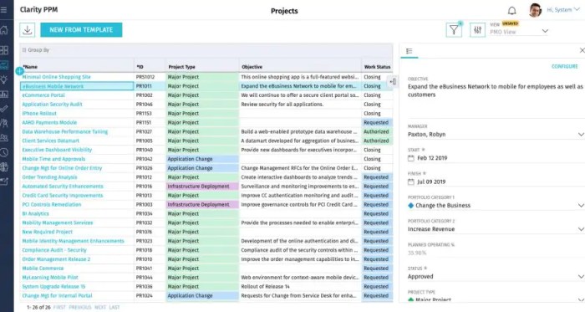Open System Upgrade Release 15 project
Image resolution: width=585 pixels, height=312 pixels.
53,287
